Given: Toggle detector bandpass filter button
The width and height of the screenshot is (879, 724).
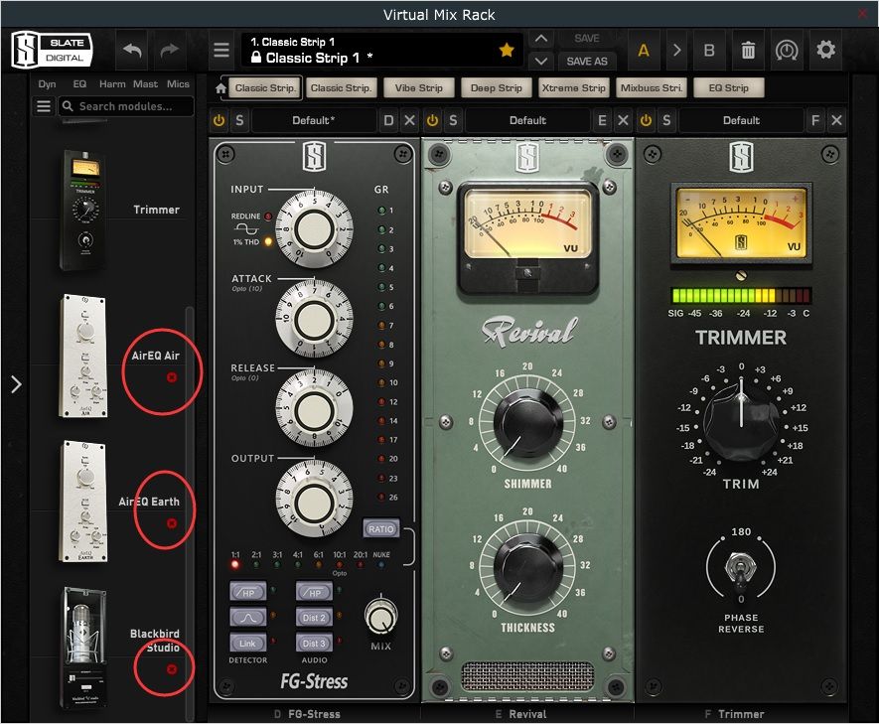Looking at the screenshot, I should 247,618.
